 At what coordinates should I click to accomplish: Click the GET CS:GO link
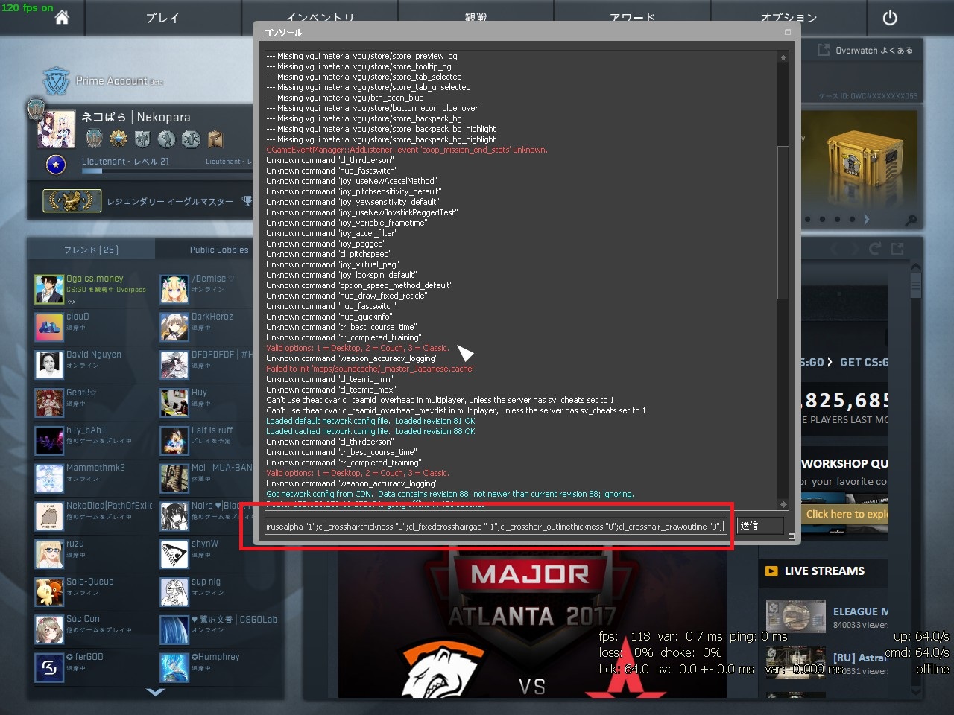click(x=864, y=362)
